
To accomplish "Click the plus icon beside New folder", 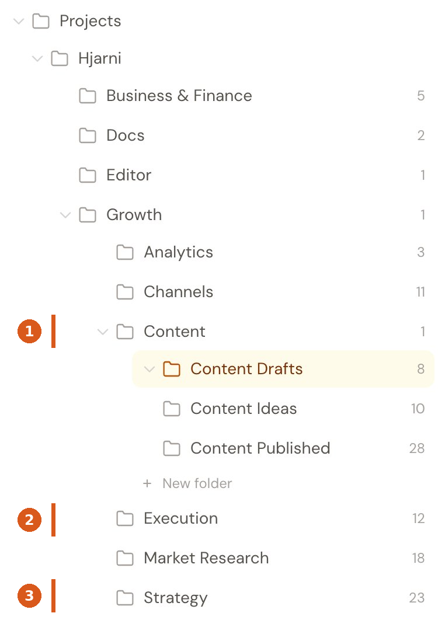I will pyautogui.click(x=147, y=483).
